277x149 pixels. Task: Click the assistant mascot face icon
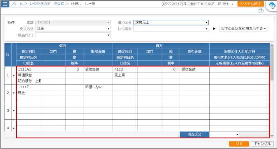tap(272, 6)
